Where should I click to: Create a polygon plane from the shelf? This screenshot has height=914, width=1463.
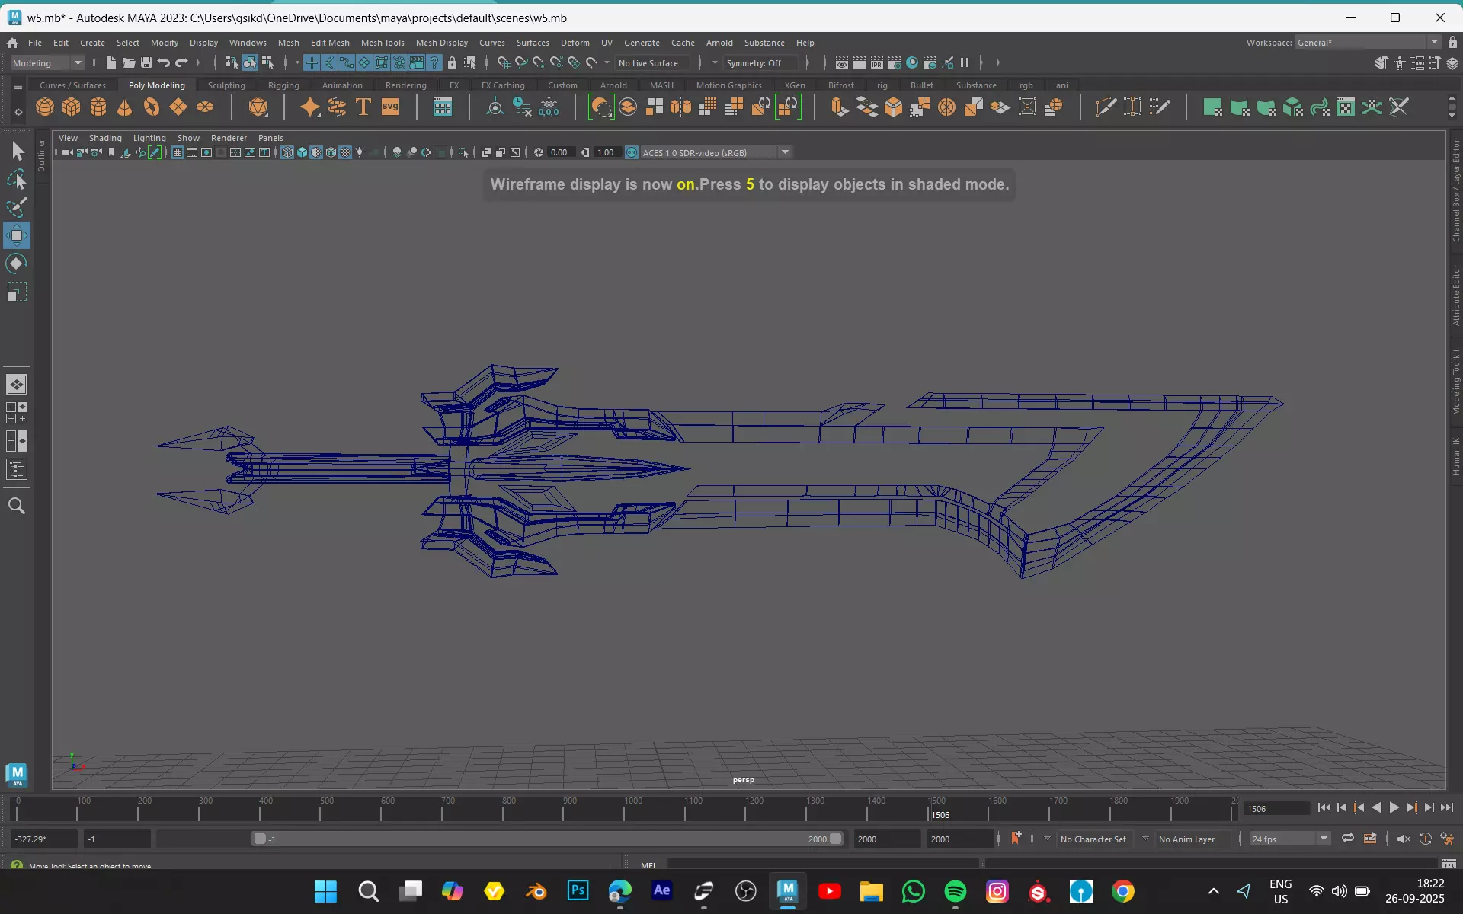click(x=178, y=107)
